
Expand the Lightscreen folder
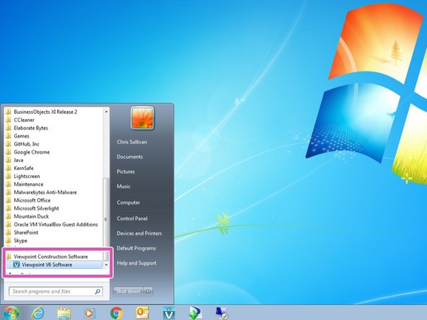(x=27, y=176)
